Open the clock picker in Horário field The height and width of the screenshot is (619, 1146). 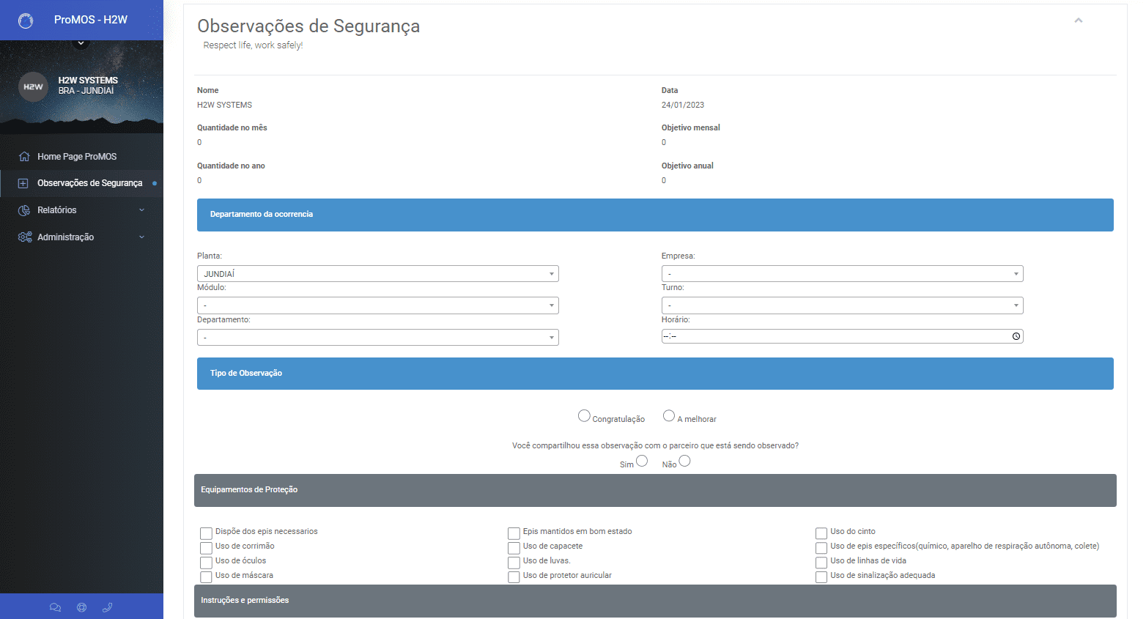click(1016, 336)
